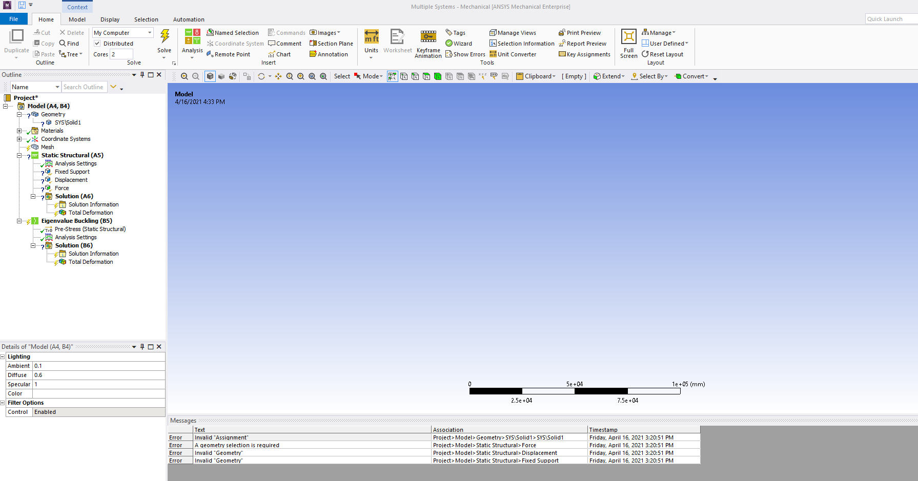Click the Report Preview button

pos(583,44)
